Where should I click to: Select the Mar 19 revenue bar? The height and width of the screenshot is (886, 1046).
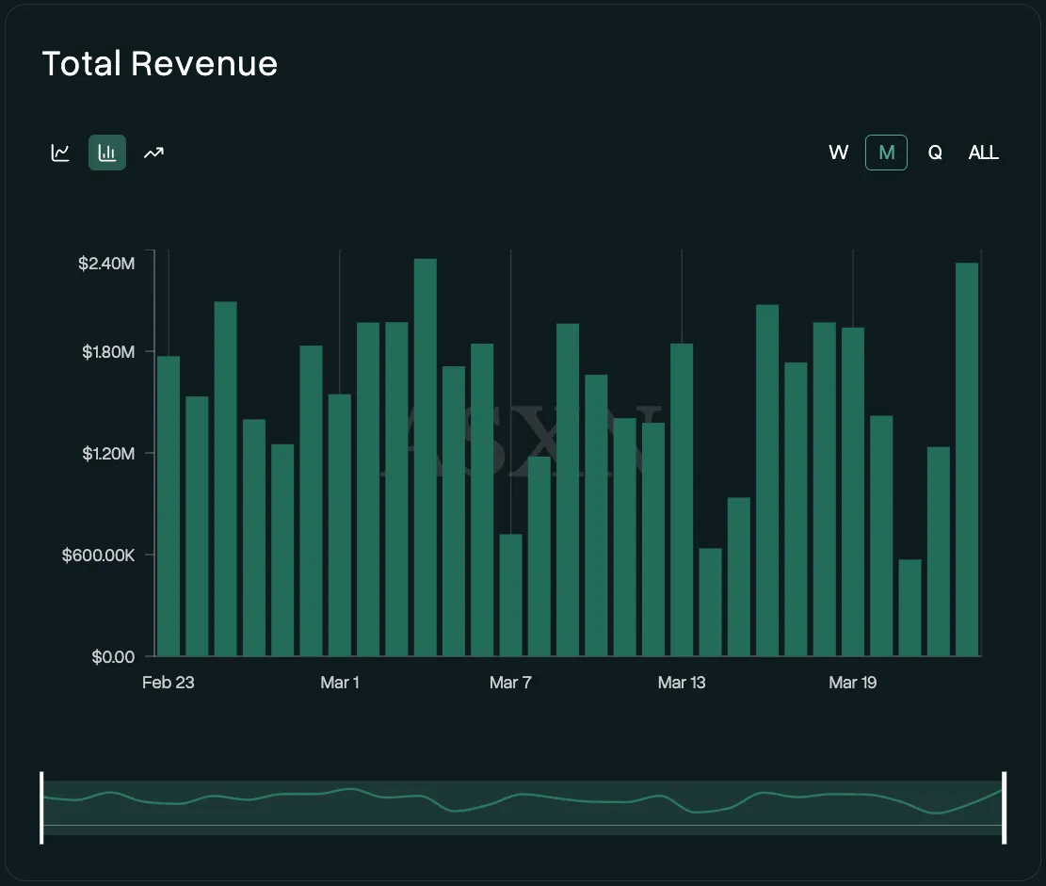point(853,491)
